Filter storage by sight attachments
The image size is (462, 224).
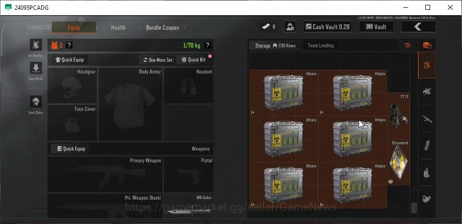tap(427, 199)
